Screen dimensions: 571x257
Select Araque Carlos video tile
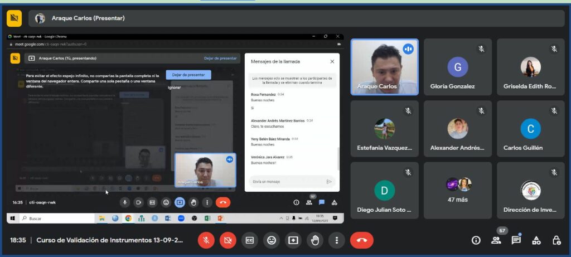pos(385,67)
